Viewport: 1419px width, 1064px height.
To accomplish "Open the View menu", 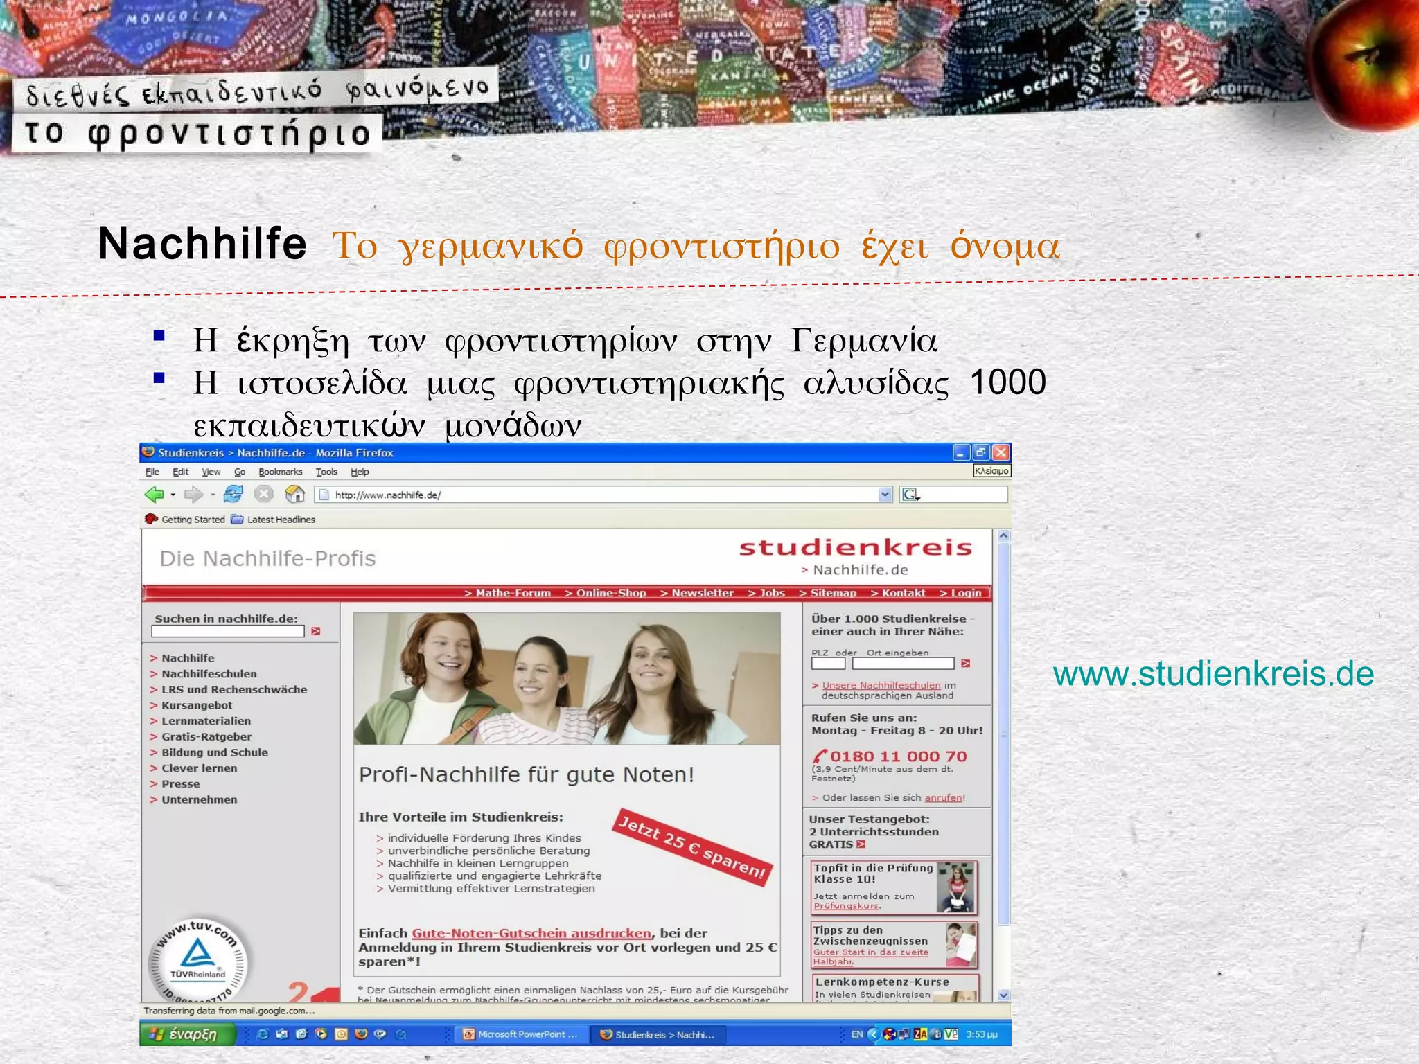I will pyautogui.click(x=211, y=472).
